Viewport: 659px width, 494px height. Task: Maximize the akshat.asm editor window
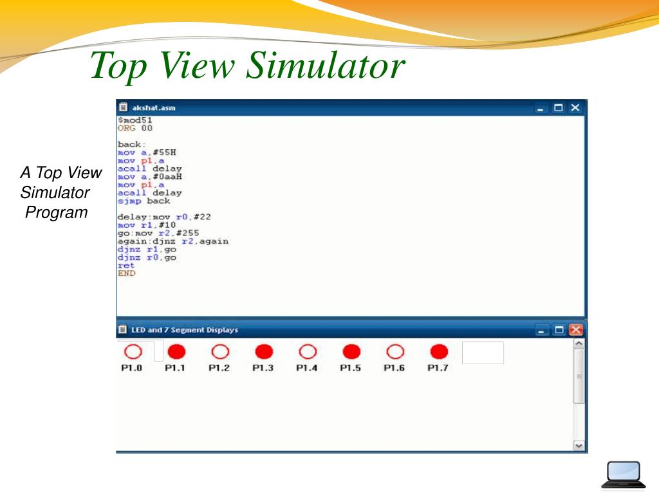[x=558, y=108]
